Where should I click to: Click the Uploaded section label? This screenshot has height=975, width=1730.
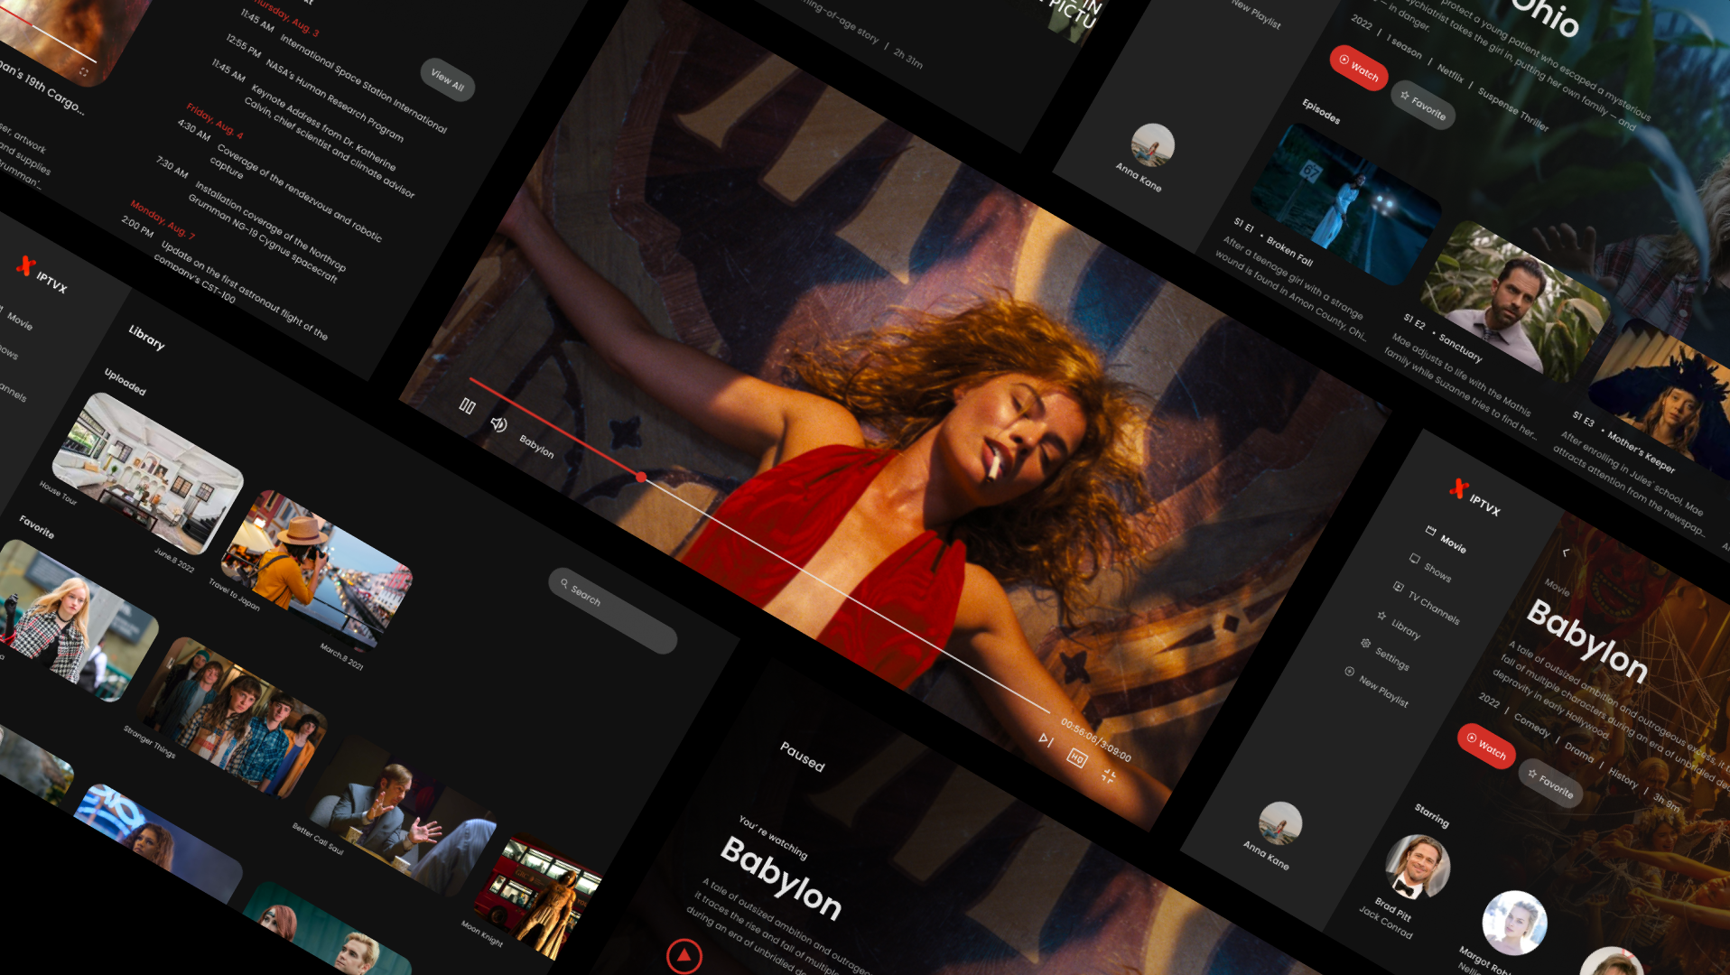pos(125,382)
